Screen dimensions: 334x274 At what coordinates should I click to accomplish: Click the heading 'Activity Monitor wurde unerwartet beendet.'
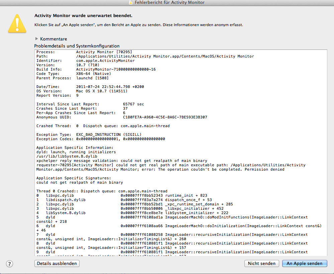83,16
